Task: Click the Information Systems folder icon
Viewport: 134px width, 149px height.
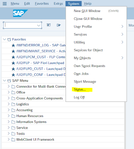Action: tap(13, 122)
